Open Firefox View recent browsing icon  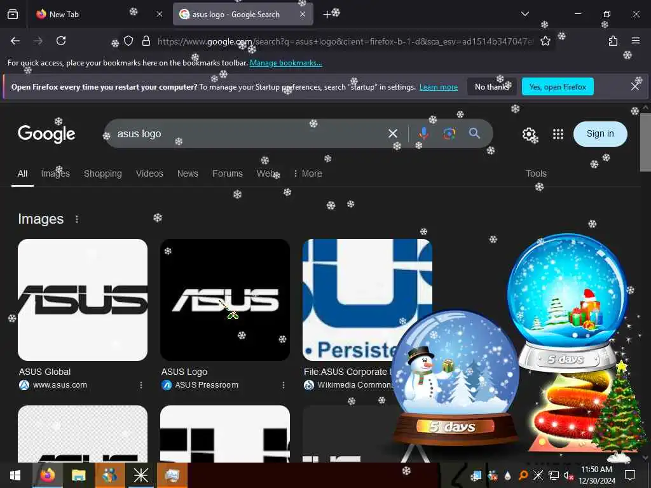(x=13, y=14)
